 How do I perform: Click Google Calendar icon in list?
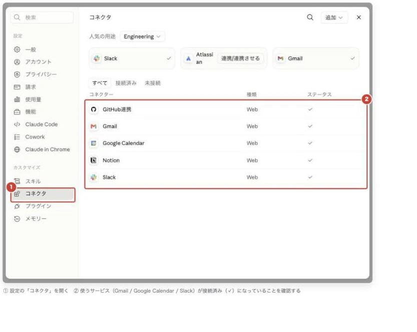(x=93, y=143)
